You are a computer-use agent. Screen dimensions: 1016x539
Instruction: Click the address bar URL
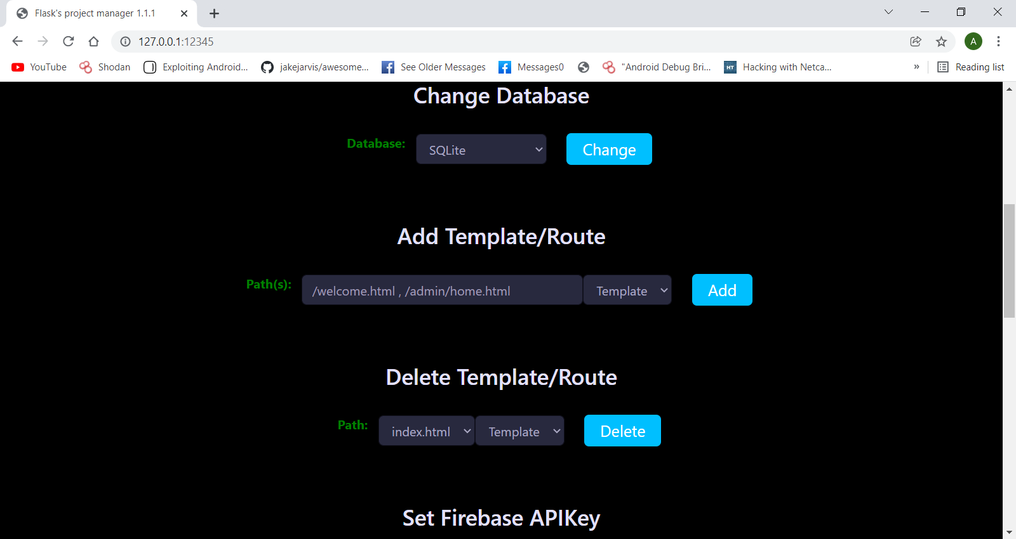point(176,42)
